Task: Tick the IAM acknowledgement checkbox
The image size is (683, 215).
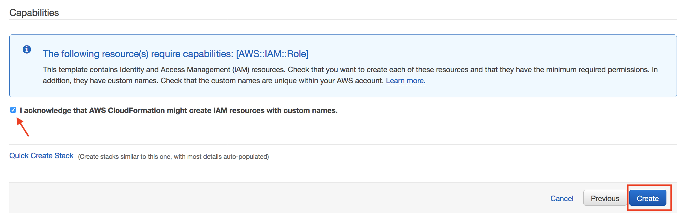Action: [x=13, y=110]
